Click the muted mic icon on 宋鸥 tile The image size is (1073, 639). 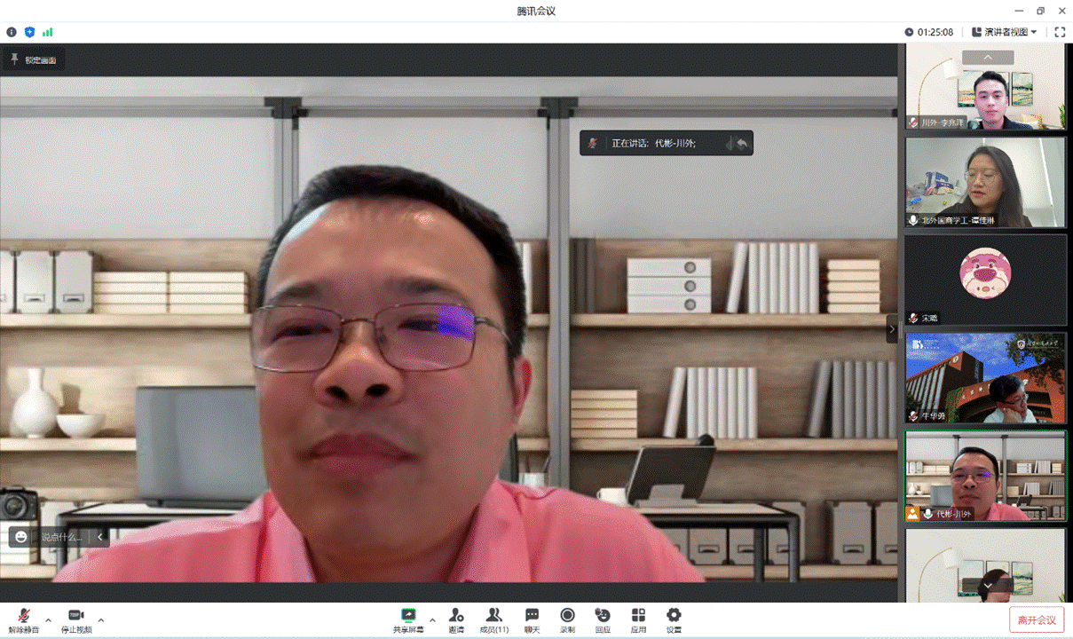tap(913, 318)
